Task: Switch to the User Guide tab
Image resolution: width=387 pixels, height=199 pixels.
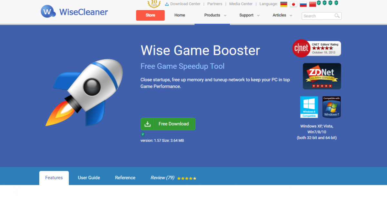Action: point(89,178)
